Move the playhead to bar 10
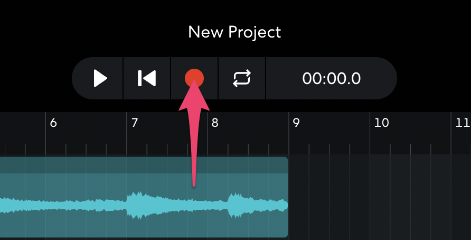The image size is (471, 240). pos(381,123)
